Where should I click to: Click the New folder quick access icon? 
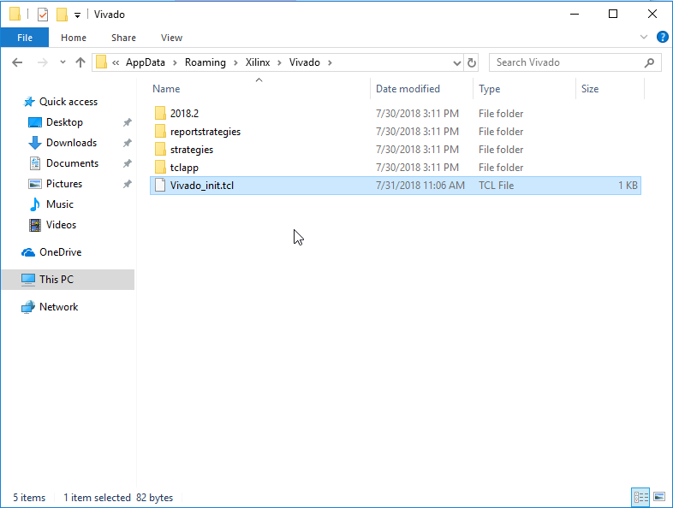pyautogui.click(x=62, y=15)
